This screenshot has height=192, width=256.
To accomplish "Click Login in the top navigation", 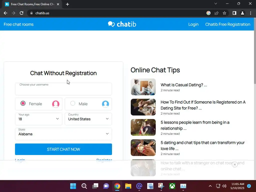I will coord(193,24).
